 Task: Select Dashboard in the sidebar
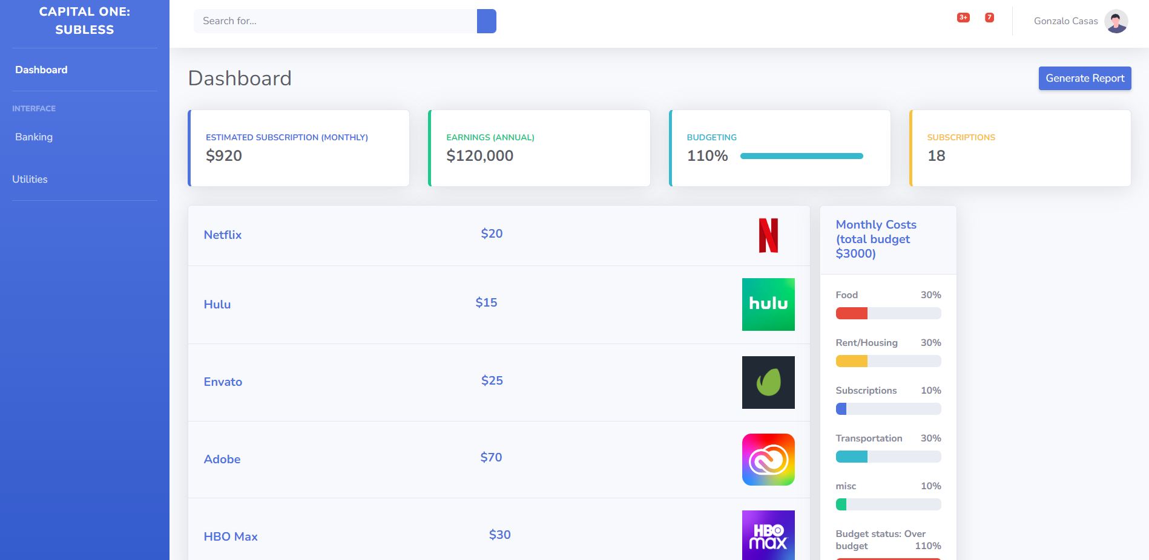(41, 70)
